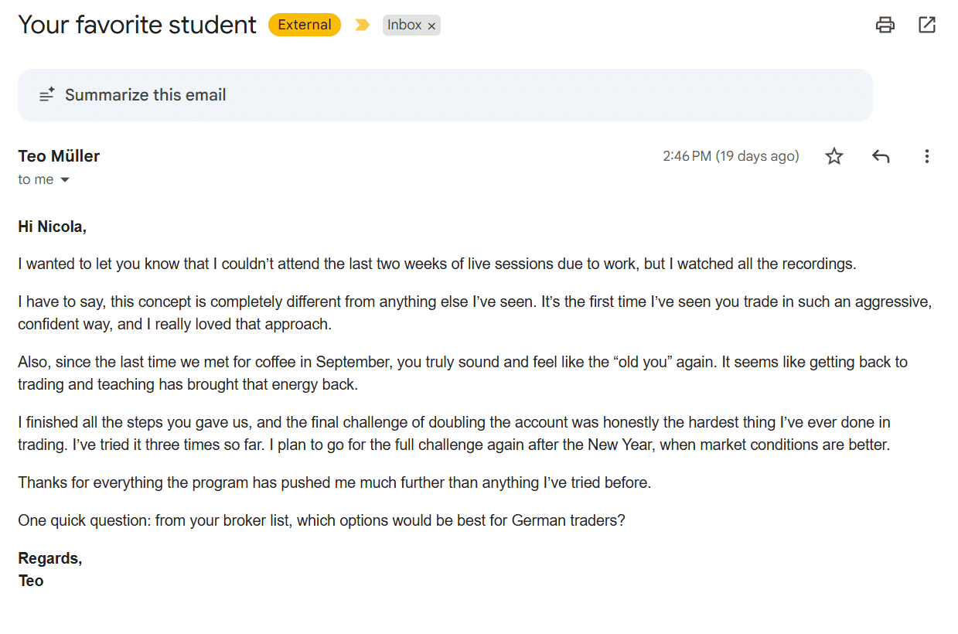Click the yellow External tag
The image size is (958, 634).
tap(304, 25)
